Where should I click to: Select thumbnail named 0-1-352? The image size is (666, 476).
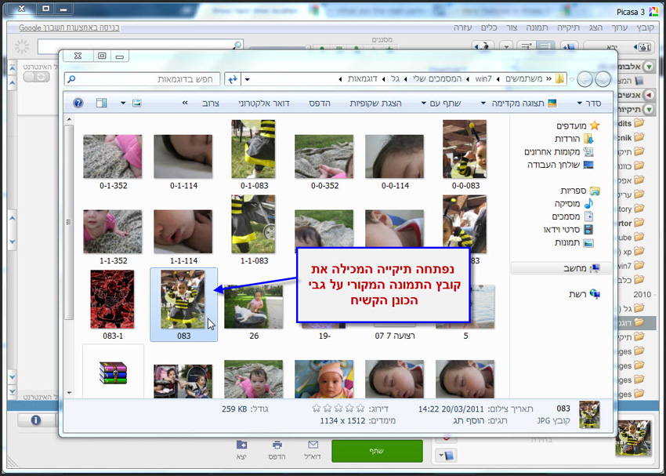coord(113,156)
